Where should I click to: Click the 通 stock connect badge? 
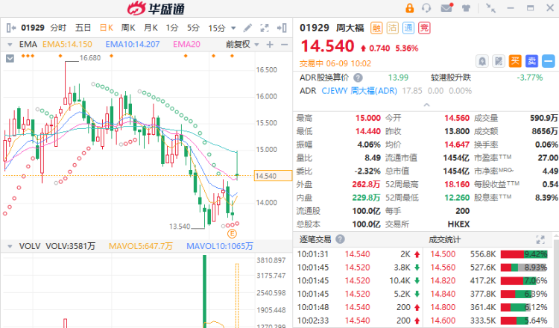[x=408, y=28]
